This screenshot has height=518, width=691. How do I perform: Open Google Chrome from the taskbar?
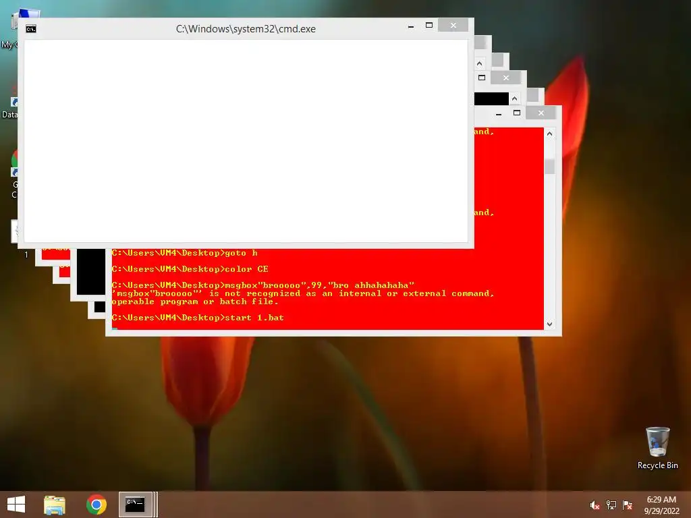point(96,505)
